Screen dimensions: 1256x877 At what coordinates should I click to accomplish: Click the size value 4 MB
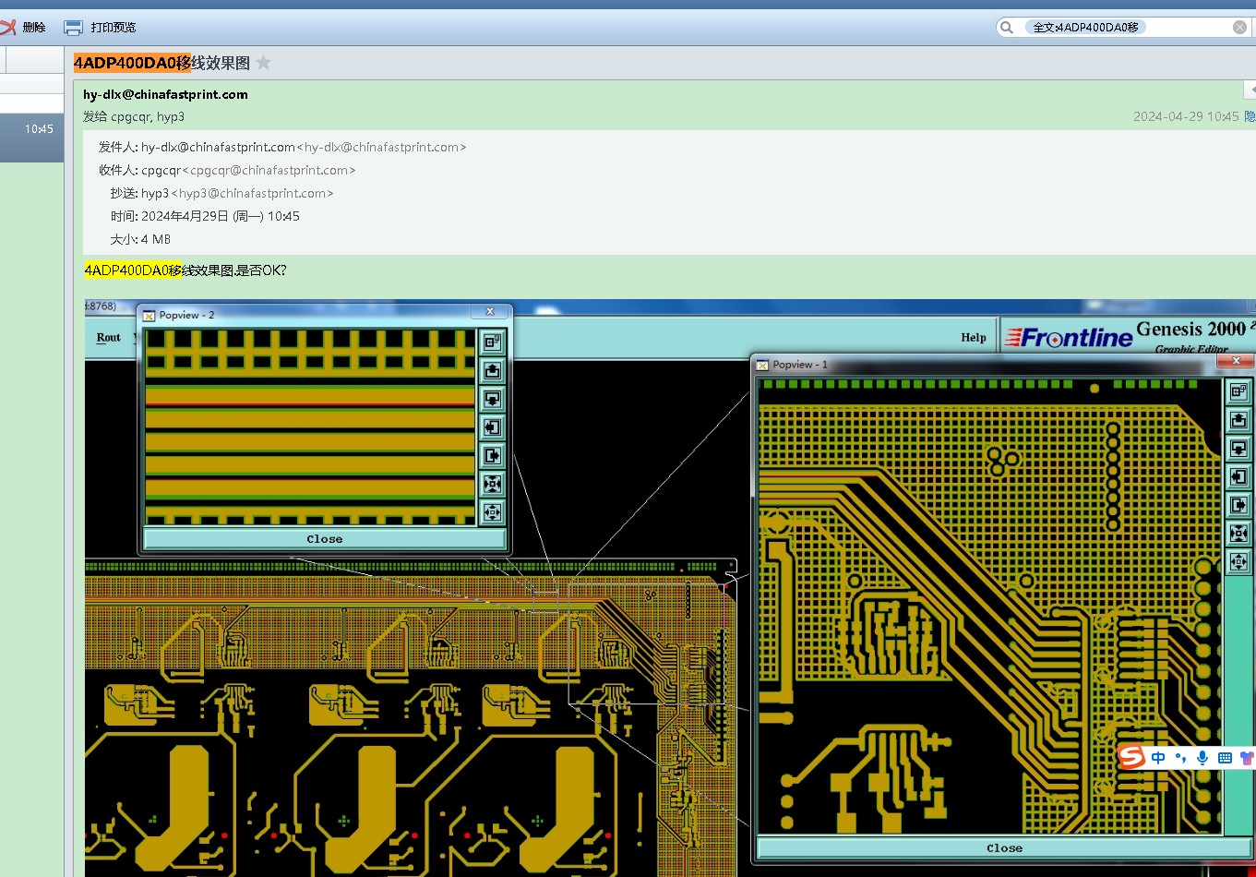pos(156,239)
